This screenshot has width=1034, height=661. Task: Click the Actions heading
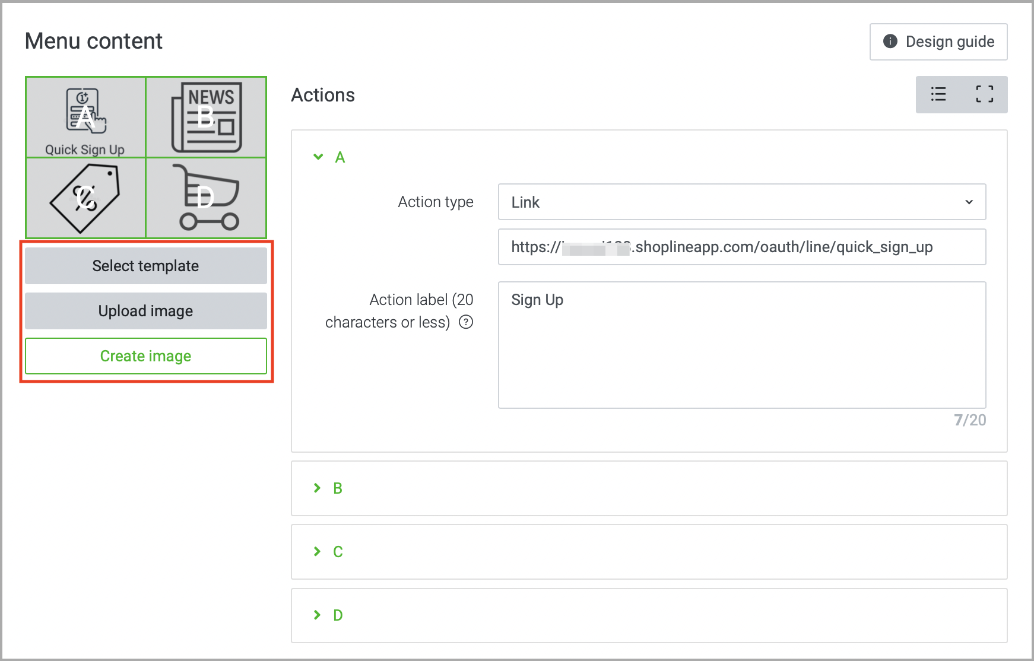pyautogui.click(x=323, y=95)
